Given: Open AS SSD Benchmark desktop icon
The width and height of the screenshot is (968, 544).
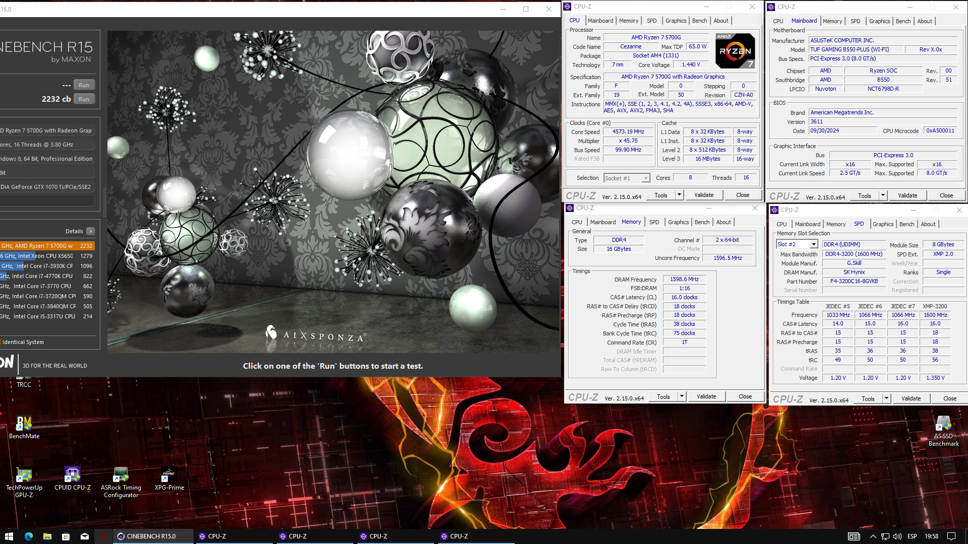Looking at the screenshot, I should 943,431.
